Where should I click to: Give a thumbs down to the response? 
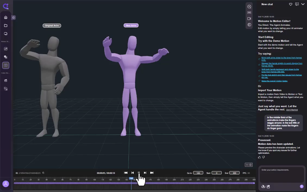[264, 157]
